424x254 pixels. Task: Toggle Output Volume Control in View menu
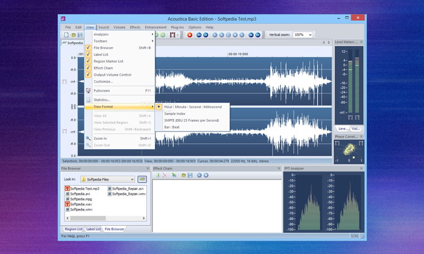[112, 75]
